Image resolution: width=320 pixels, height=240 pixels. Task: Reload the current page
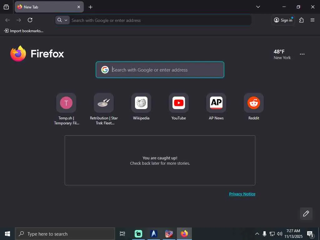coord(30,20)
